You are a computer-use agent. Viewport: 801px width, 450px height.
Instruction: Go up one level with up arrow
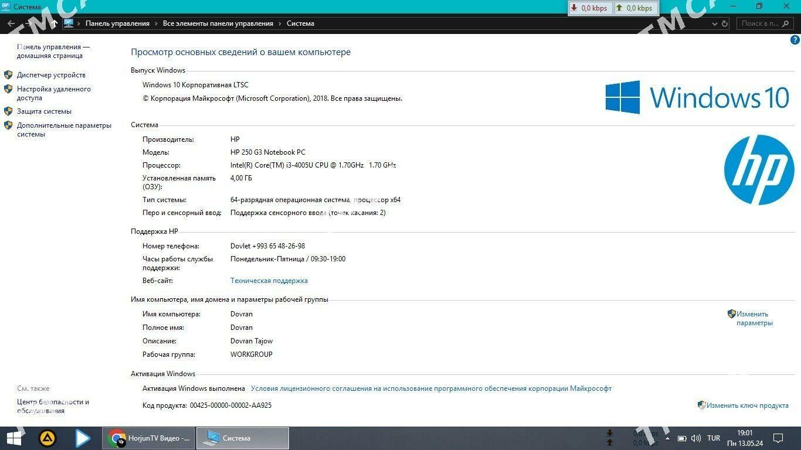(54, 23)
